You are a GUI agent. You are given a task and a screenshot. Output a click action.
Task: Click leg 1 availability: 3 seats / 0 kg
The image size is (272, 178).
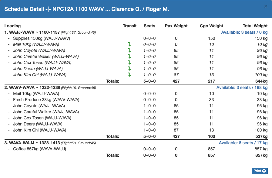coord(244,32)
